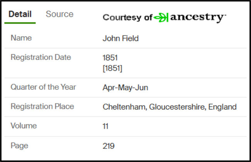Switch to the Source tab
This screenshot has width=251, height=162.
click(x=59, y=14)
